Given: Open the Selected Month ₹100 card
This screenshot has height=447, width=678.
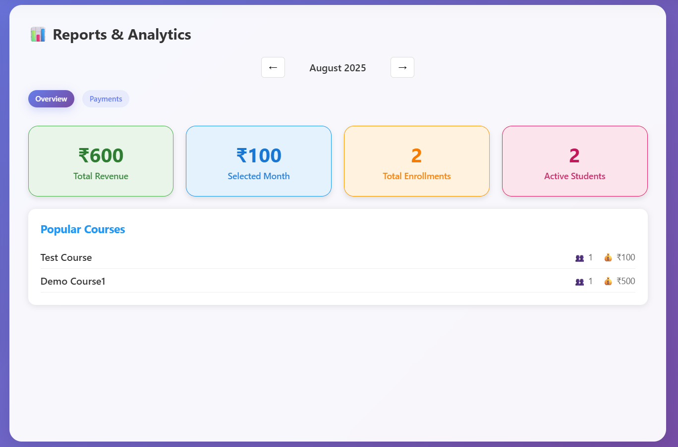Looking at the screenshot, I should click(x=259, y=161).
